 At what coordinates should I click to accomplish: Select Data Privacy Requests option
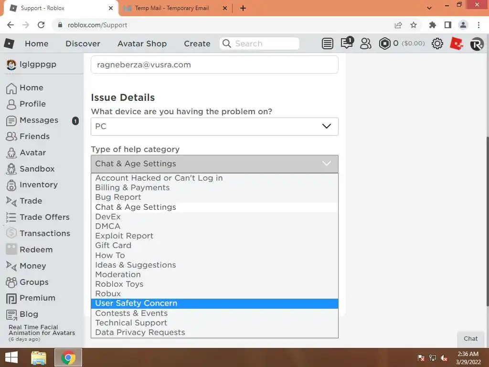214,333
